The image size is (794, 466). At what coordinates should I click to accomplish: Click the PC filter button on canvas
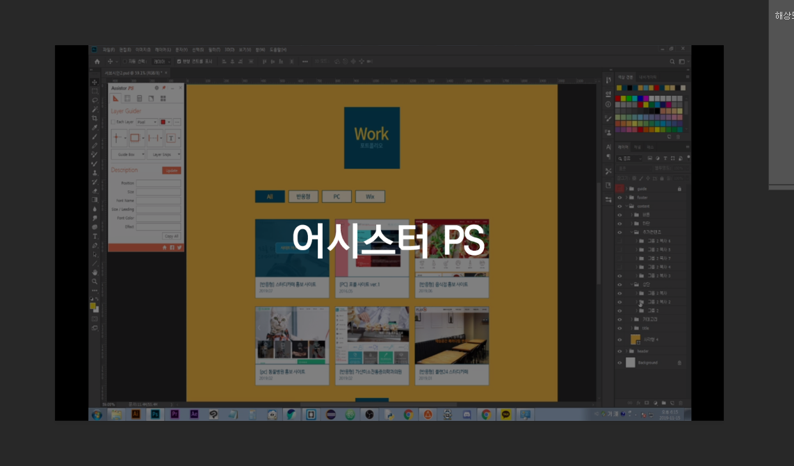point(337,197)
